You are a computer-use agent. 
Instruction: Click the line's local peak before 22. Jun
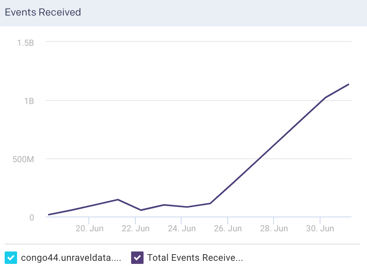pos(118,199)
